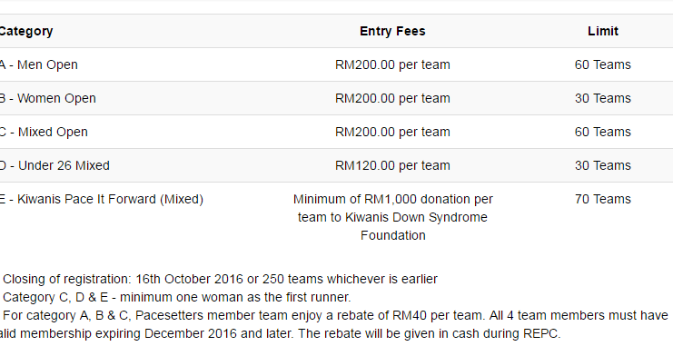The height and width of the screenshot is (356, 673).
Task: Click the Mixed Open RM200.00 fee cell
Action: click(392, 132)
